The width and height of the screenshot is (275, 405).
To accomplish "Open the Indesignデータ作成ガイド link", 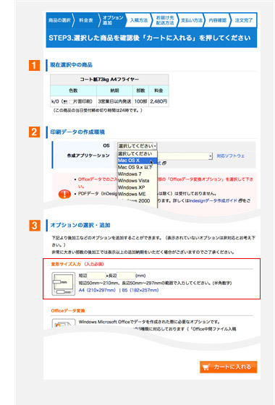I will coord(213,200).
